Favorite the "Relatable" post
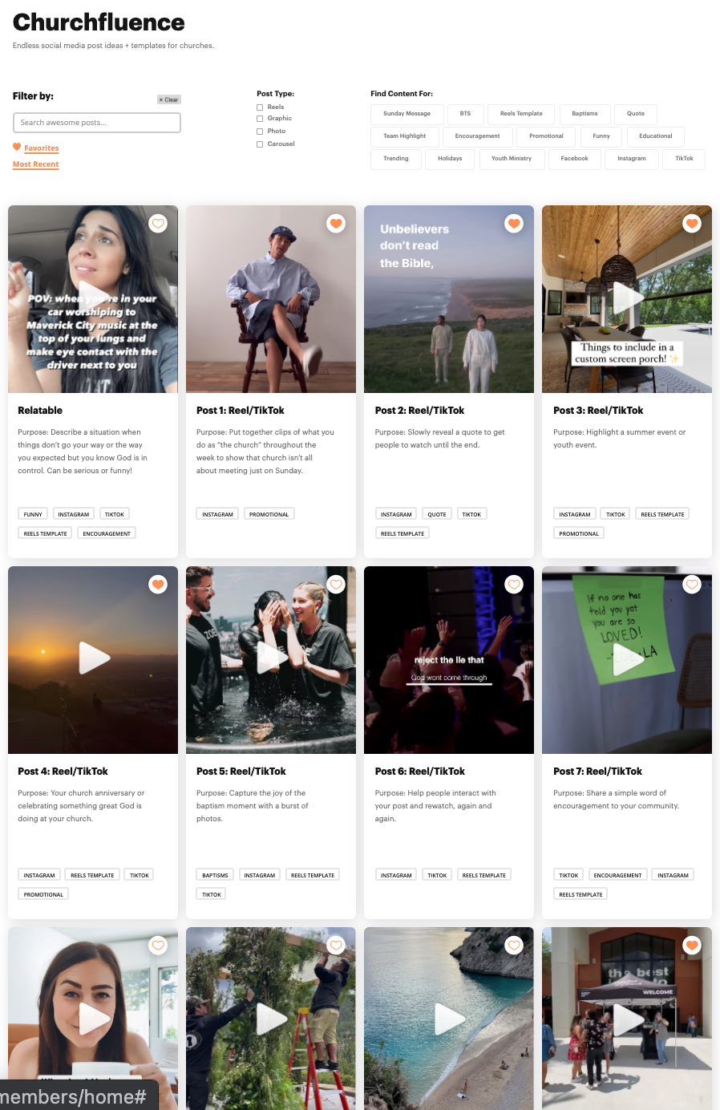Screen dimensions: 720x1110 [x=158, y=224]
